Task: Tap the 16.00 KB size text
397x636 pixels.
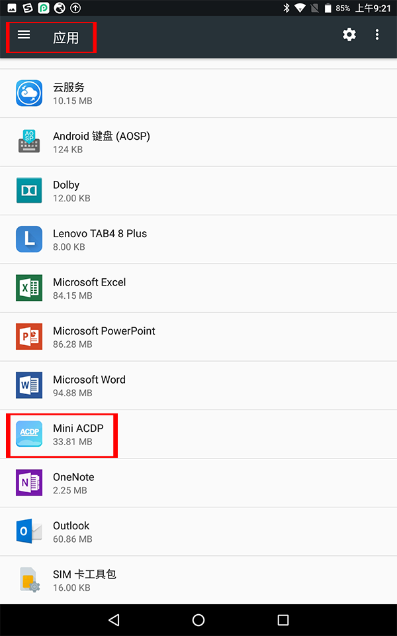Action: [71, 588]
